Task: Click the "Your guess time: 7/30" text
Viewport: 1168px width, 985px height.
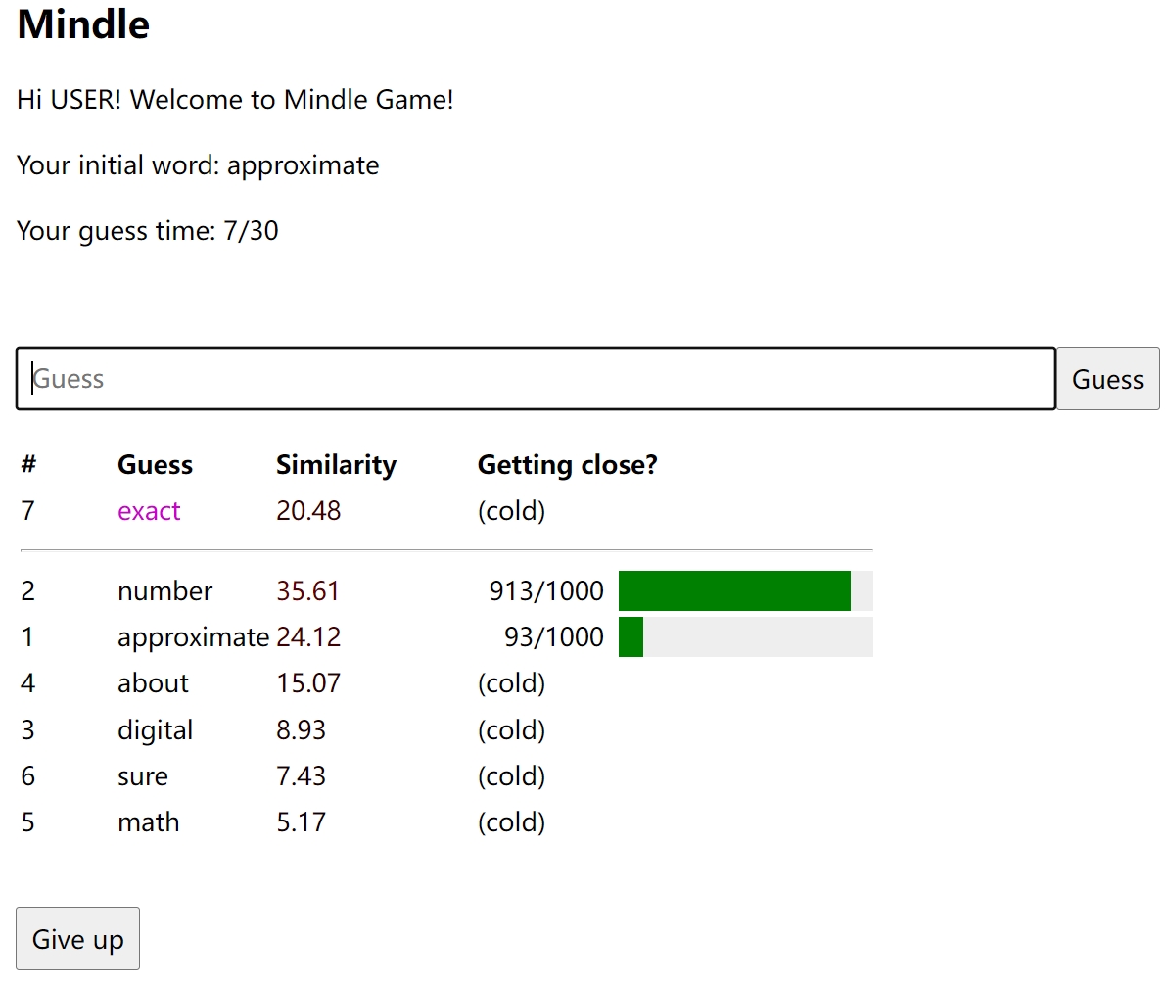Action: 148,231
